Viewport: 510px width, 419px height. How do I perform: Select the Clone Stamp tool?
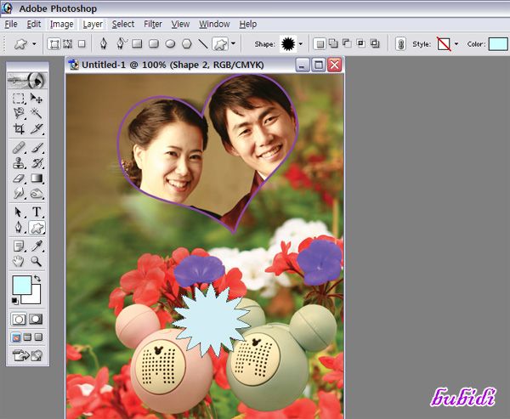click(x=19, y=162)
